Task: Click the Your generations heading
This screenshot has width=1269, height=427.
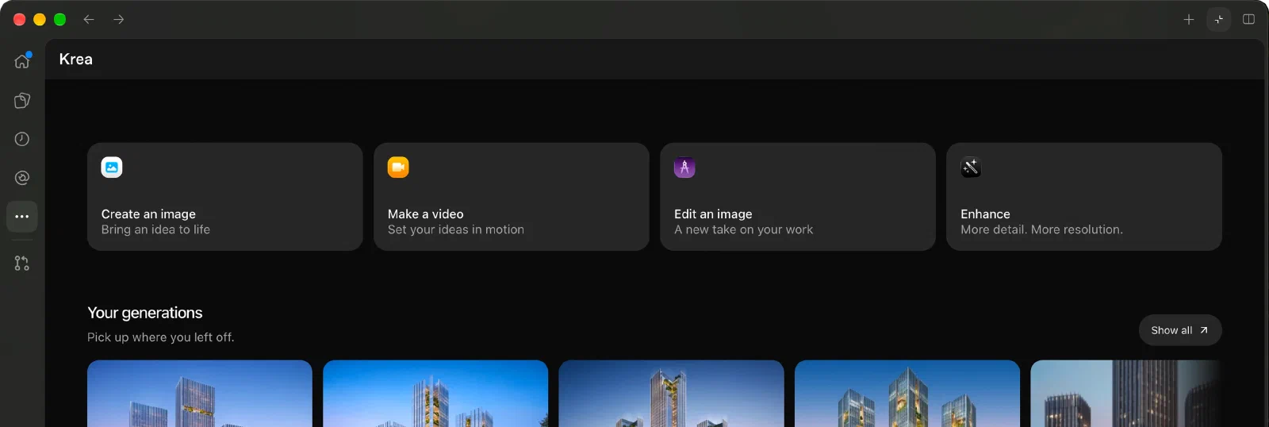Action: (145, 313)
